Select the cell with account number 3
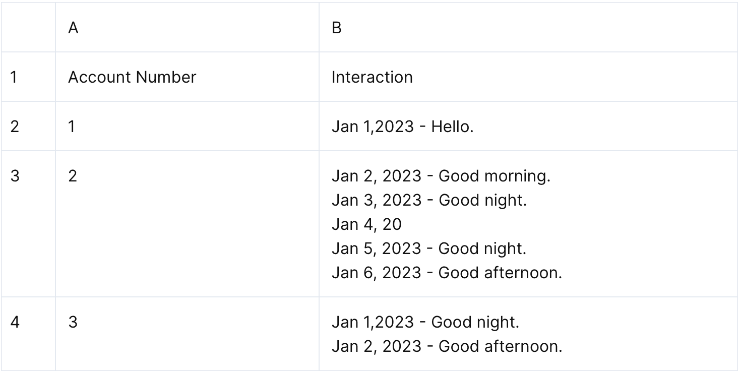The height and width of the screenshot is (373, 740). click(73, 322)
